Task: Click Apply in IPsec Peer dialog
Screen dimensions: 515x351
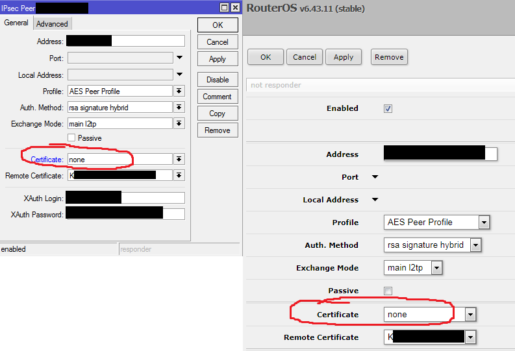Action: coord(218,59)
